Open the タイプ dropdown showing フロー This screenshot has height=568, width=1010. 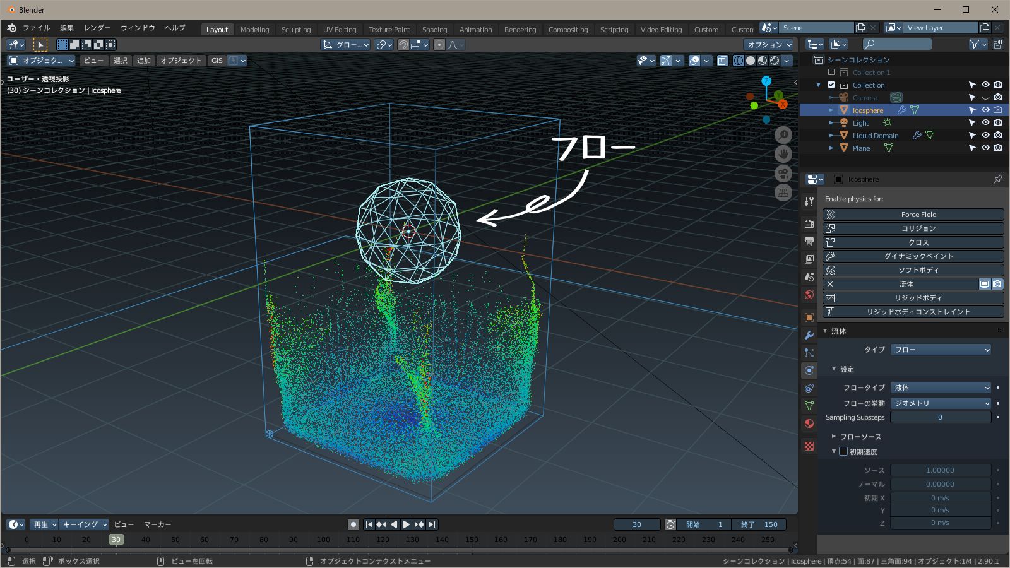pyautogui.click(x=941, y=350)
